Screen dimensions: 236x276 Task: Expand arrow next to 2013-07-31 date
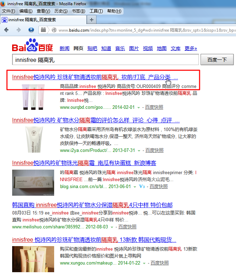click(139, 151)
